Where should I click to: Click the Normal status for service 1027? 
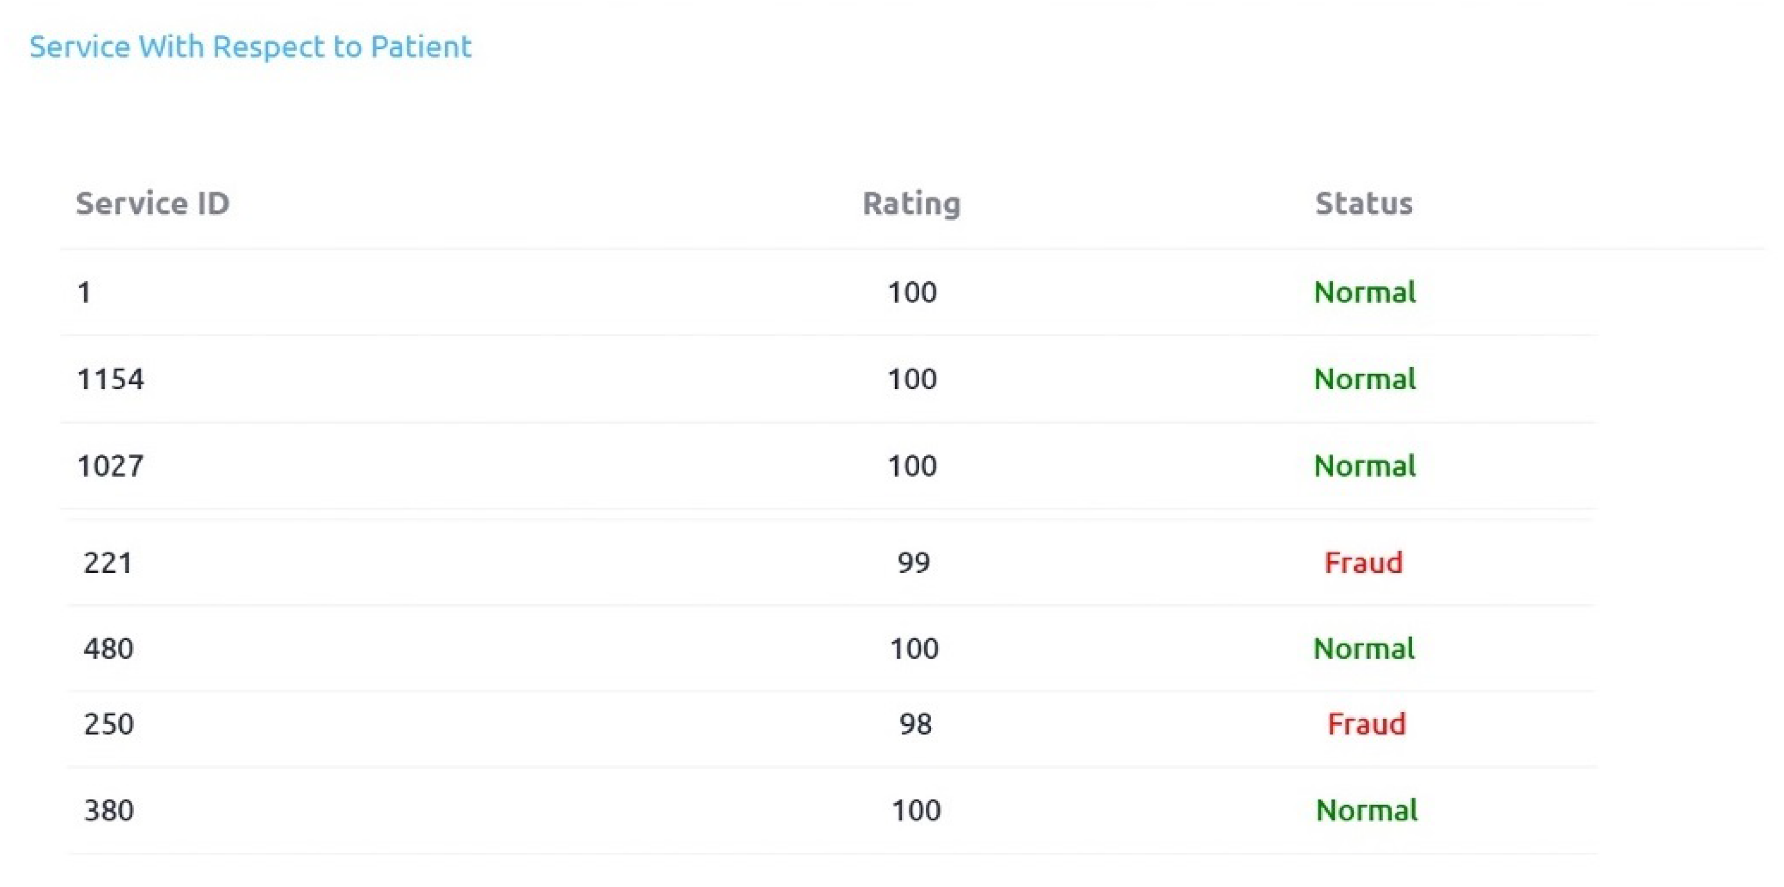click(1365, 466)
